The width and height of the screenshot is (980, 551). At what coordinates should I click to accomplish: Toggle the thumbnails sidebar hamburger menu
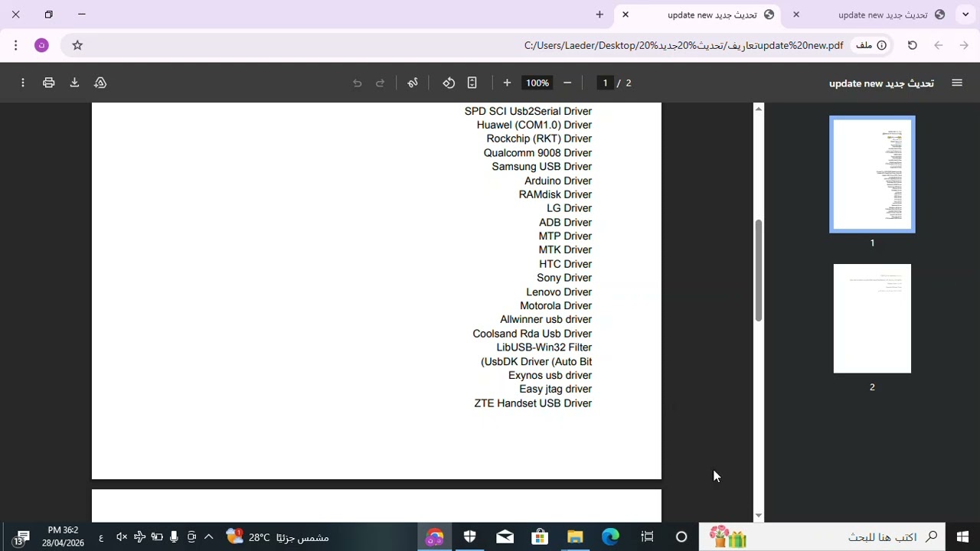[957, 83]
